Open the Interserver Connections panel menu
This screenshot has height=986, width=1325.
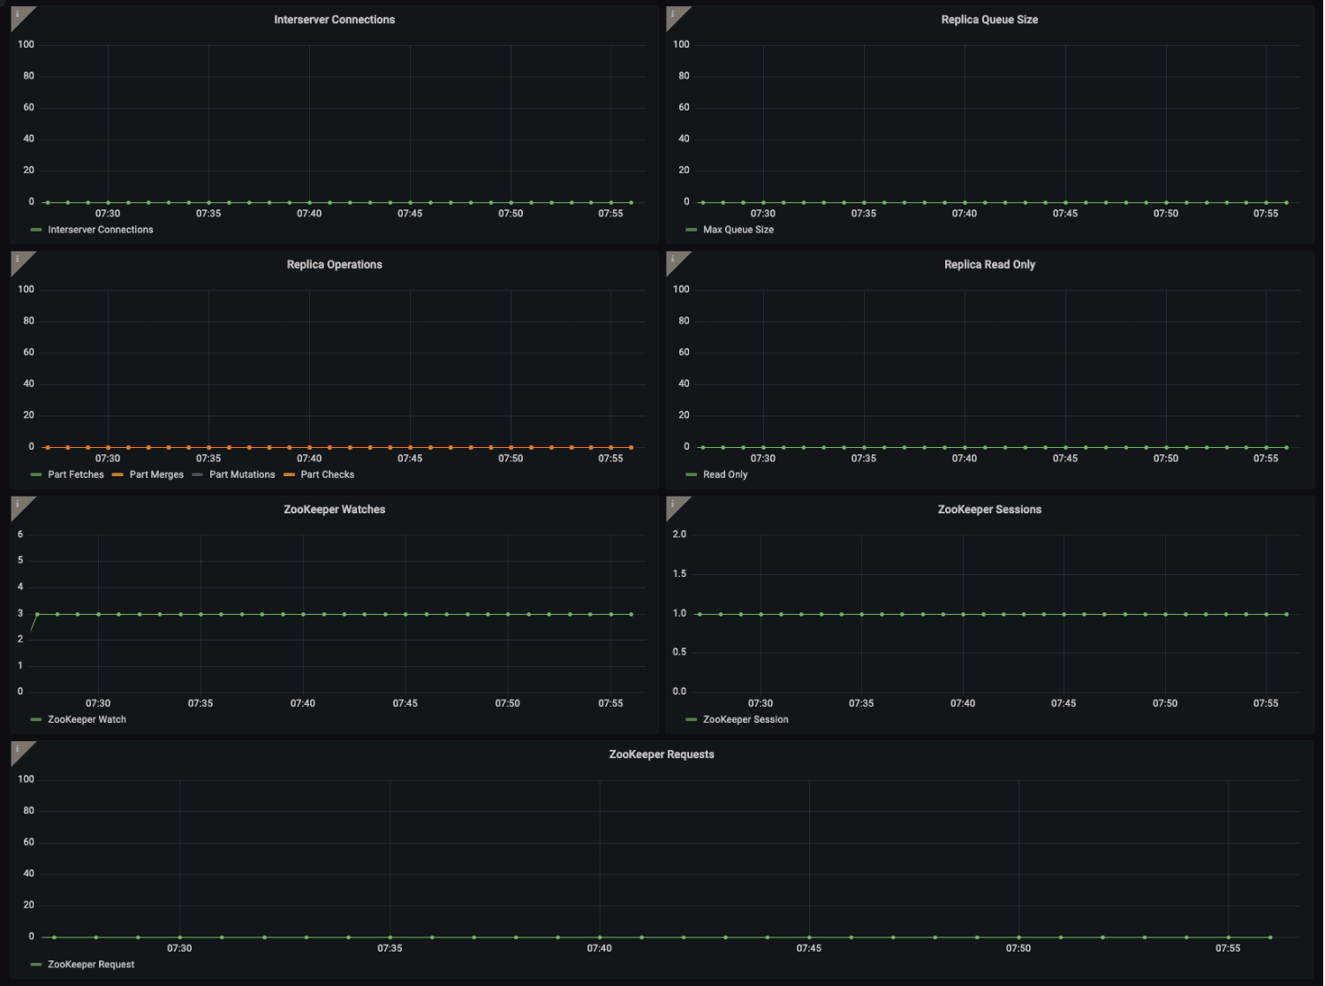point(334,19)
